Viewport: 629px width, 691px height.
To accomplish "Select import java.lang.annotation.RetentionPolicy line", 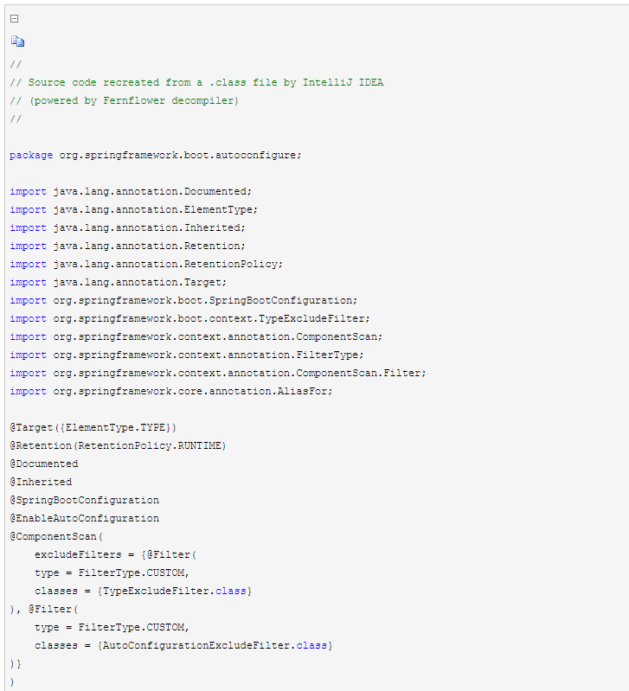I will click(x=146, y=264).
